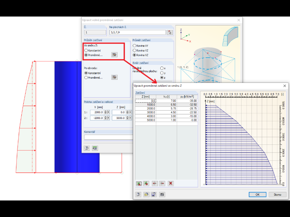This screenshot has height=217, width=290.
Task: Cancel with the 'Storno' button
Action: pyautogui.click(x=277, y=195)
